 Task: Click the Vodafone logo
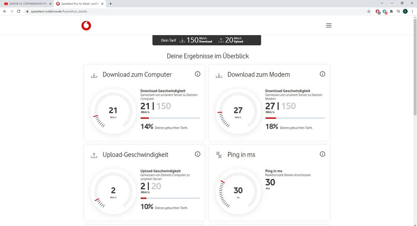pyautogui.click(x=86, y=25)
